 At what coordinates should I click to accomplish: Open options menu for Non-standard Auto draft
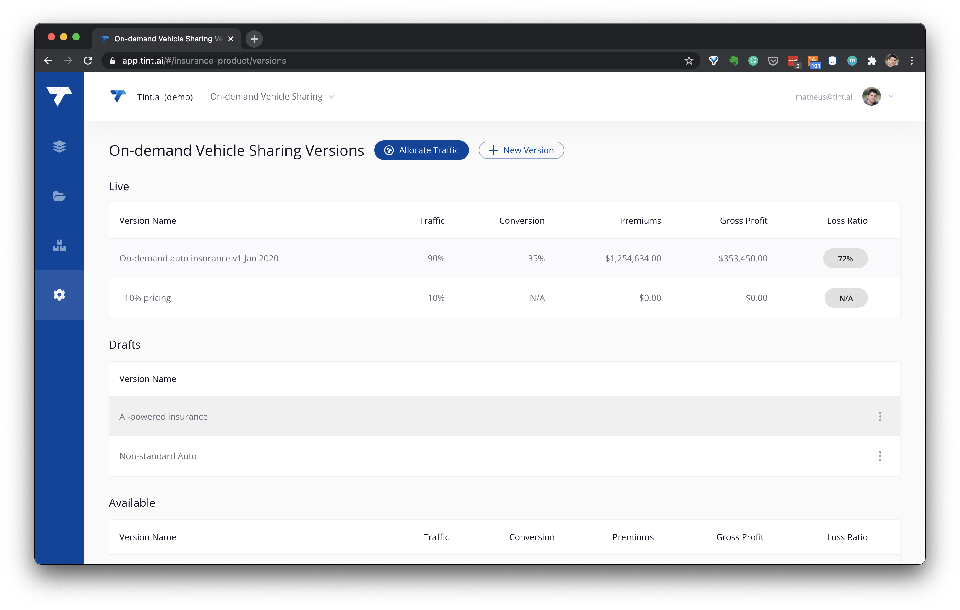880,456
